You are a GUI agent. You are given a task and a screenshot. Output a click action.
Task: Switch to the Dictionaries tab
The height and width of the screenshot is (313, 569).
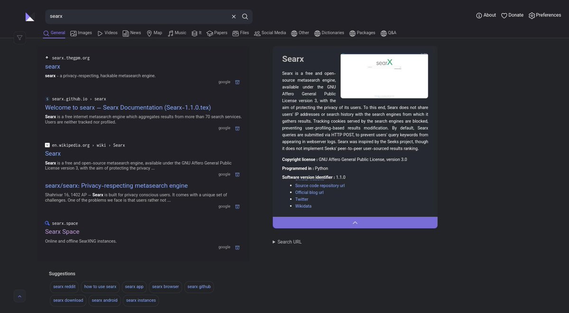click(x=329, y=33)
